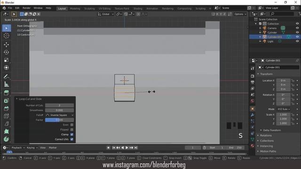Open the Global transform orientation dropdown

[106, 14]
